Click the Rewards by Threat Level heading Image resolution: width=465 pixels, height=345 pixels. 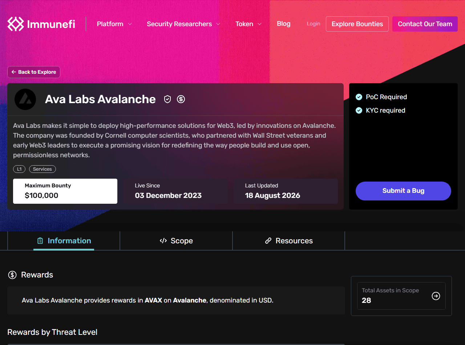(x=52, y=332)
